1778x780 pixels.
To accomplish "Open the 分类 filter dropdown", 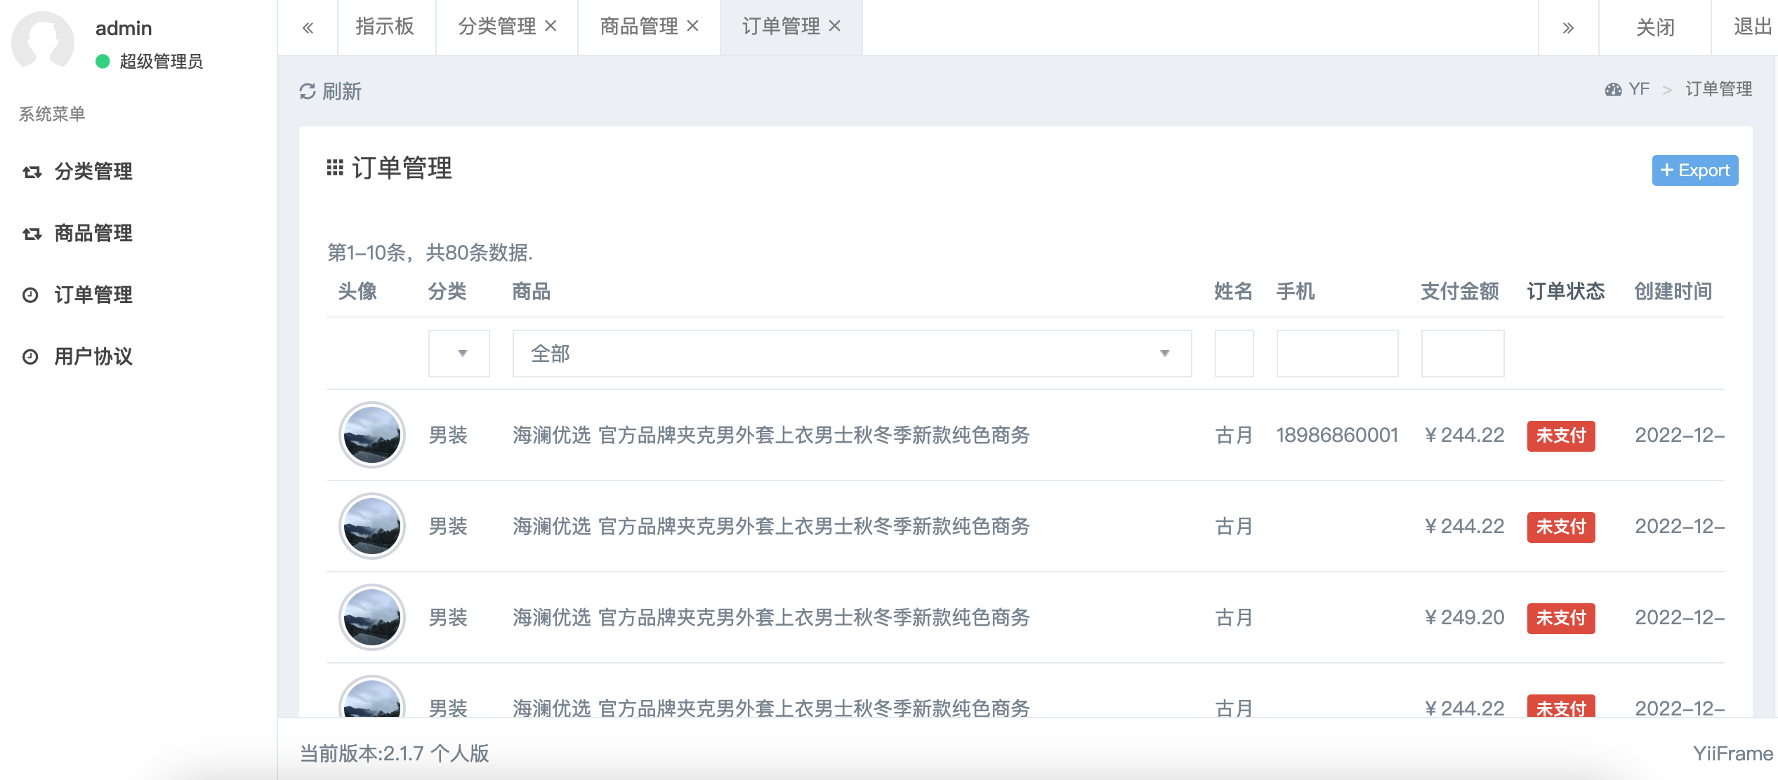I will pos(459,354).
